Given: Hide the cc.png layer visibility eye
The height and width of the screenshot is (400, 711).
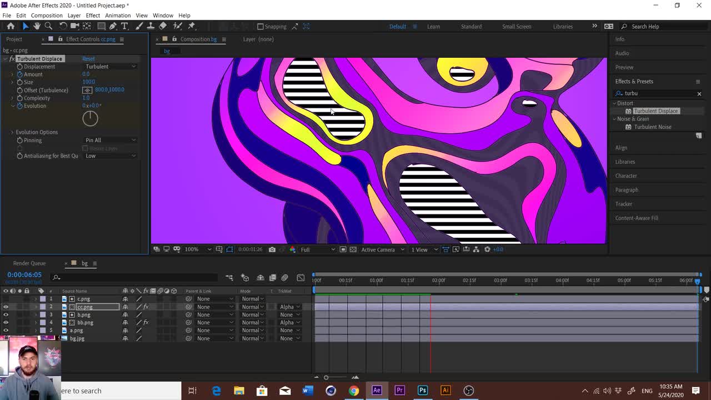Looking at the screenshot, I should [x=6, y=307].
